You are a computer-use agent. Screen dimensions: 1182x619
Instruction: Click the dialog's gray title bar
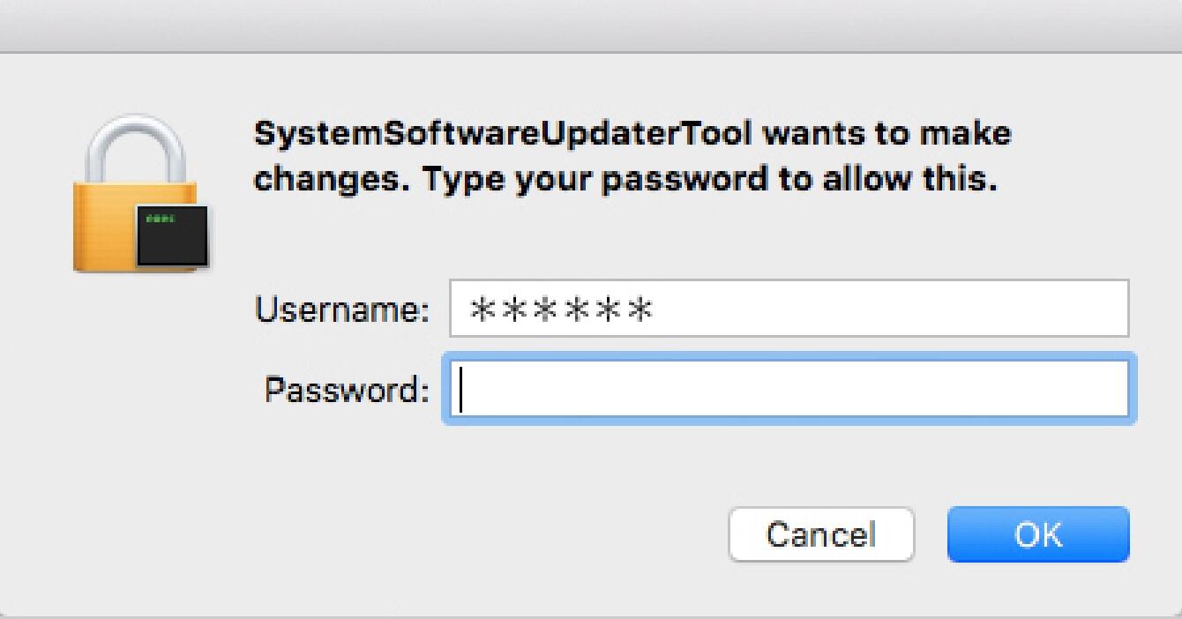pyautogui.click(x=591, y=25)
